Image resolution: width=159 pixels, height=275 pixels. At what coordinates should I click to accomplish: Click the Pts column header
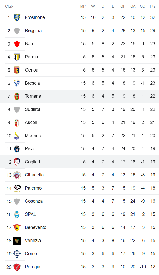[153, 6]
